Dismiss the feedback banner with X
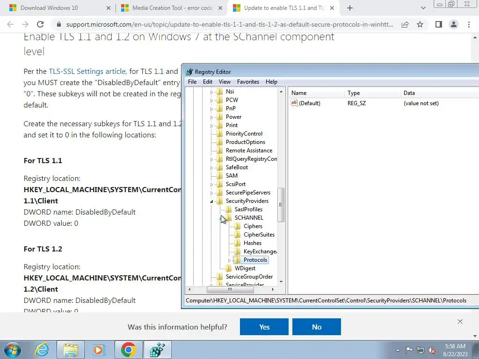The image size is (479, 359). (x=460, y=322)
